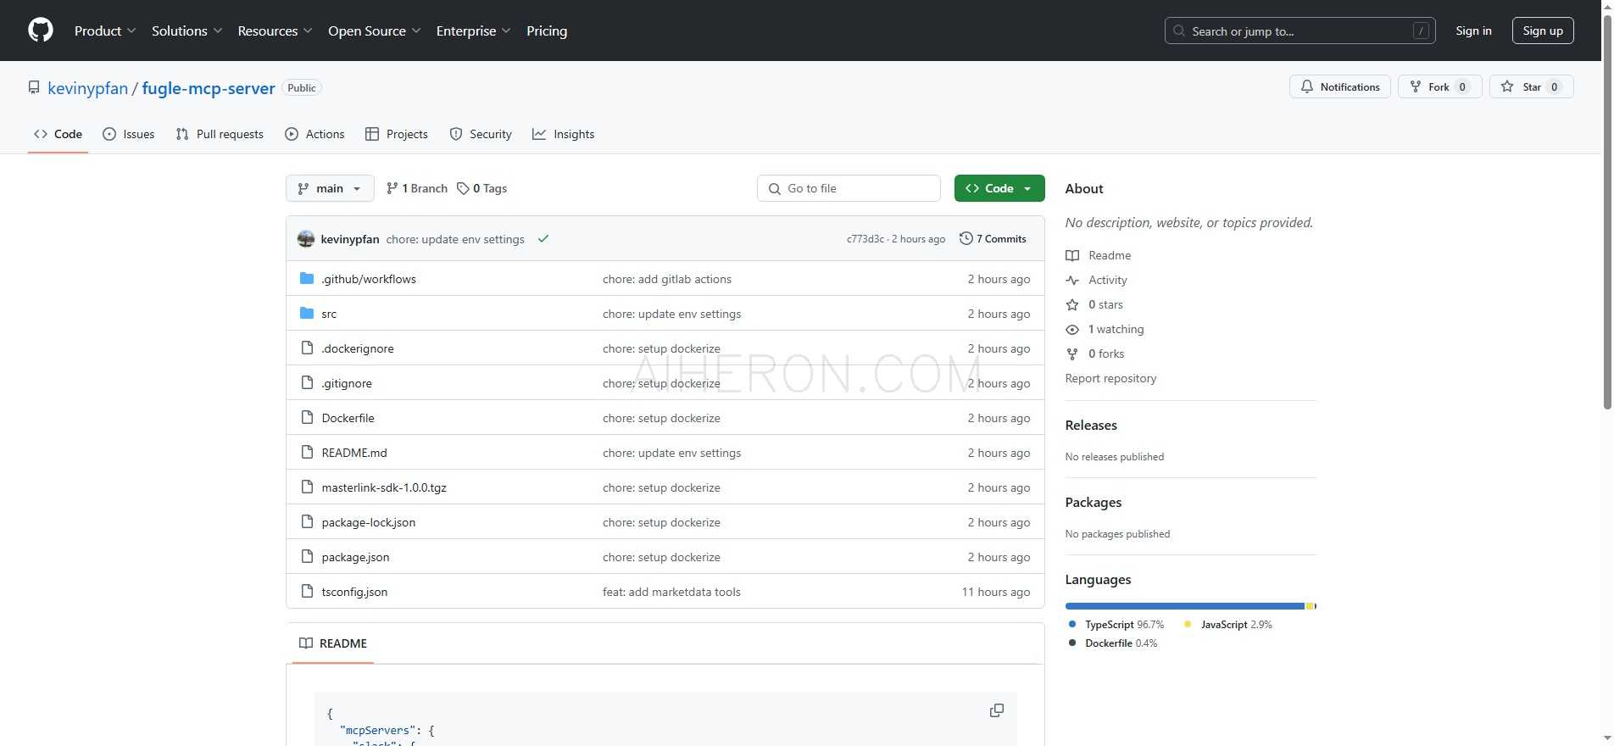
Task: Click the Pricing link
Action: click(547, 31)
